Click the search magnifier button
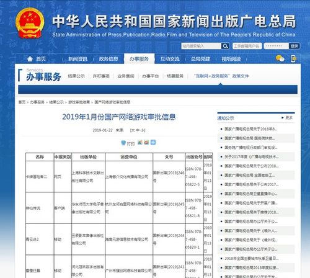 [x=225, y=46]
